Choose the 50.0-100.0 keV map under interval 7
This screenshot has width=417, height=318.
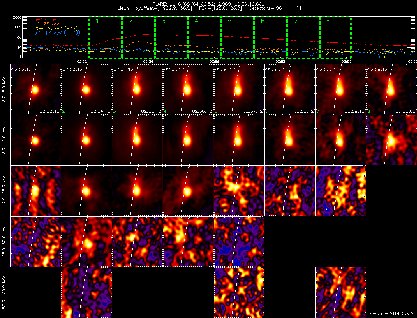pyautogui.click(x=341, y=292)
